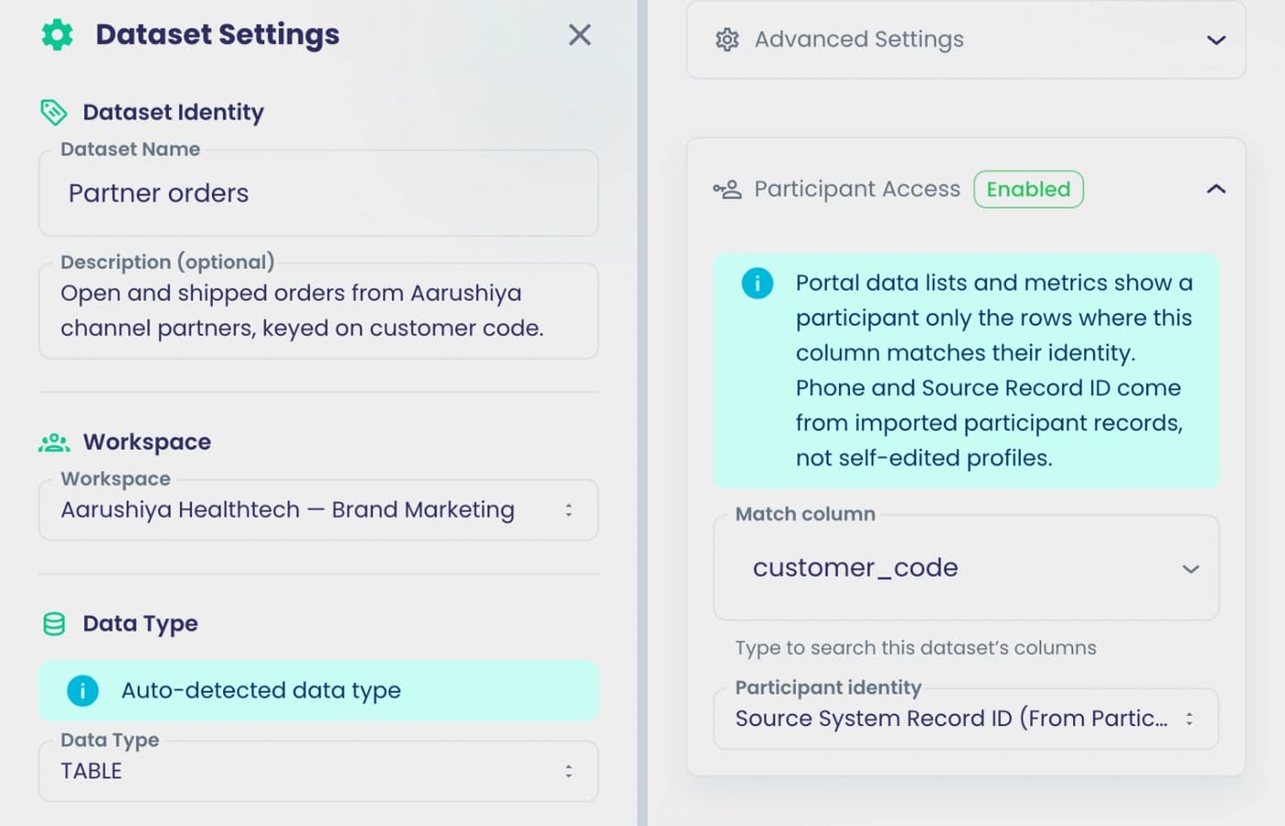Viewport: 1285px width, 826px height.
Task: Click the Workspace people icon
Action: [54, 442]
